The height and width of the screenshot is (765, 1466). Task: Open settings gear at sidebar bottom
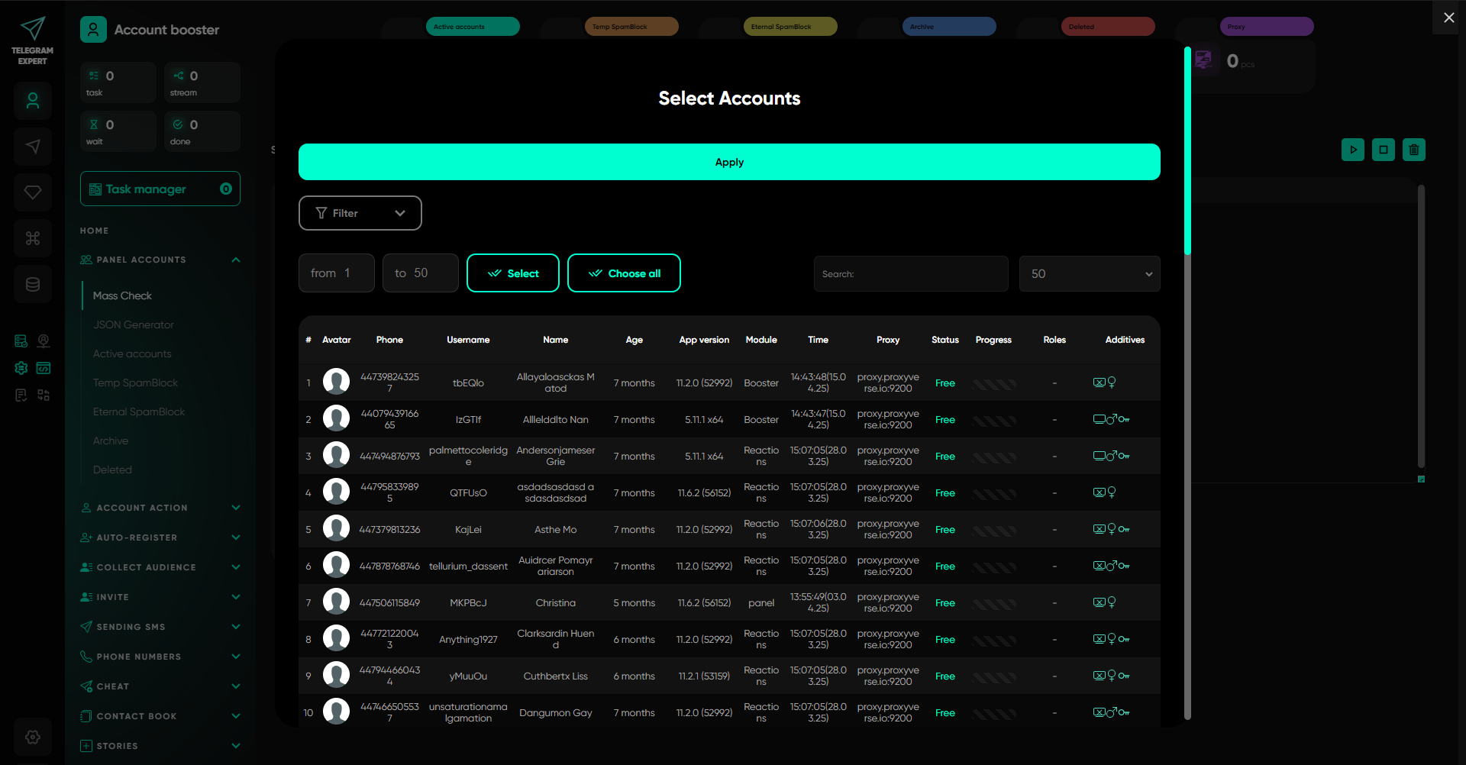[x=33, y=737]
